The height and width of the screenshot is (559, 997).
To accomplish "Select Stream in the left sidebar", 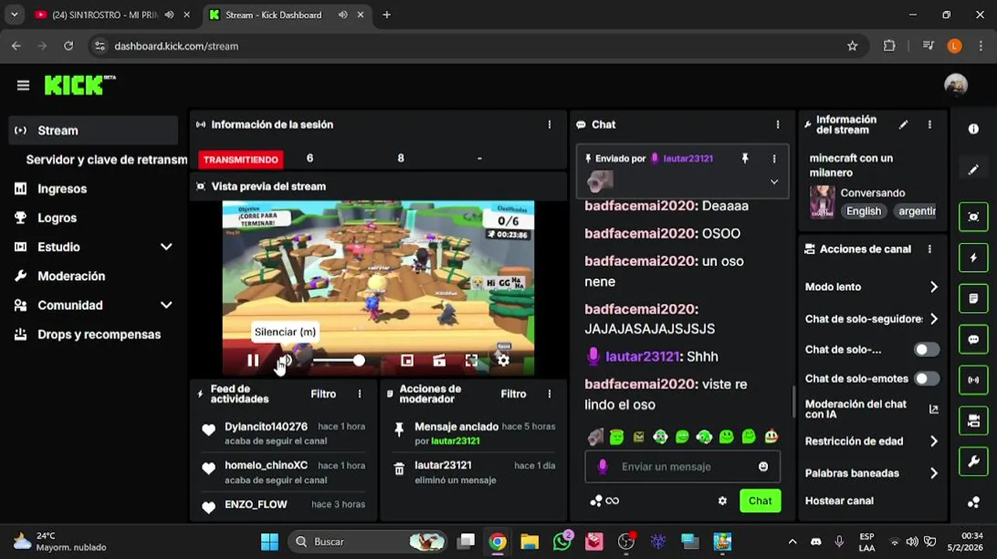I will pos(93,130).
